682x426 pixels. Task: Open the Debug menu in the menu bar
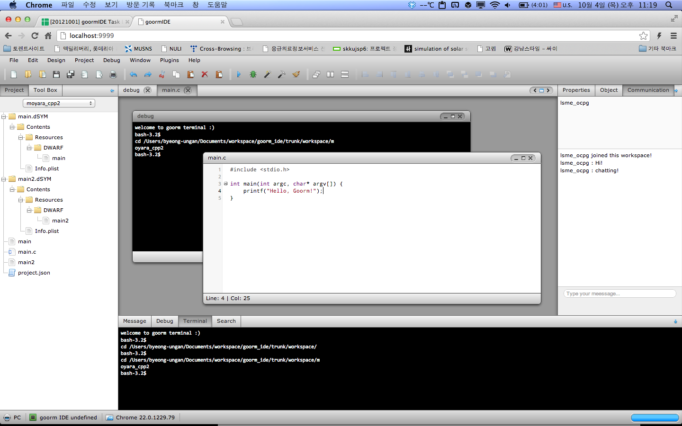[111, 60]
